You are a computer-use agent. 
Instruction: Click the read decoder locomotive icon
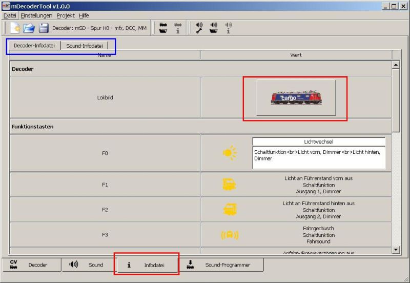tap(163, 28)
